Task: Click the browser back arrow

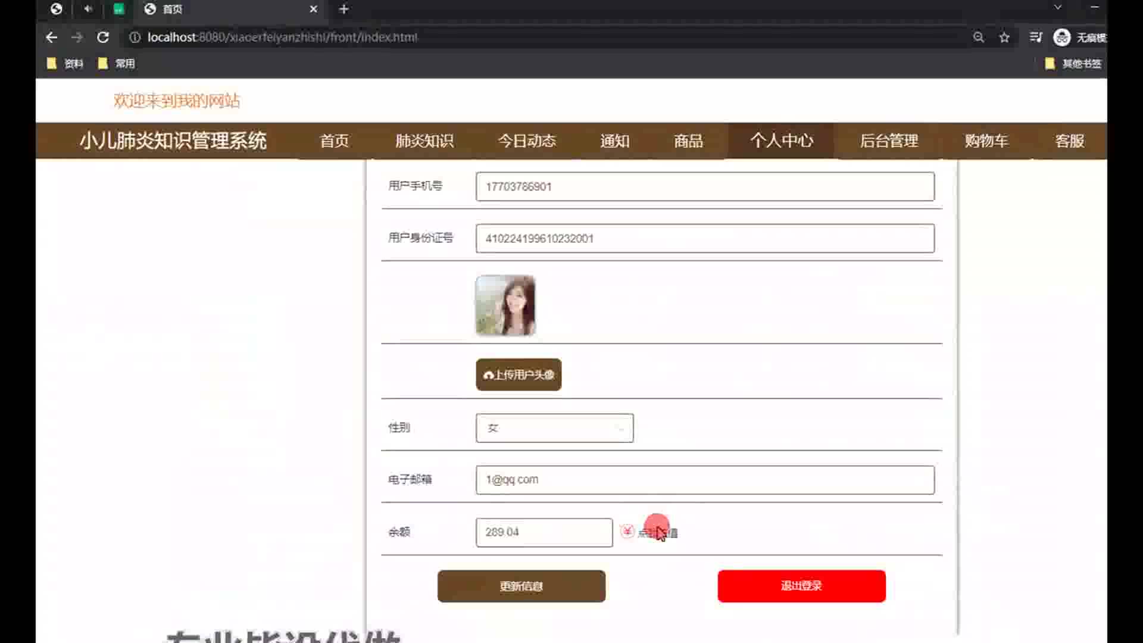Action: tap(52, 38)
